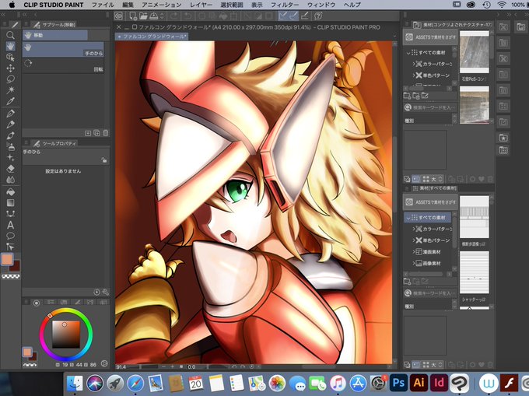529x396 pixels.
Task: Select the Decoration sparkle tool
Action: click(10, 157)
